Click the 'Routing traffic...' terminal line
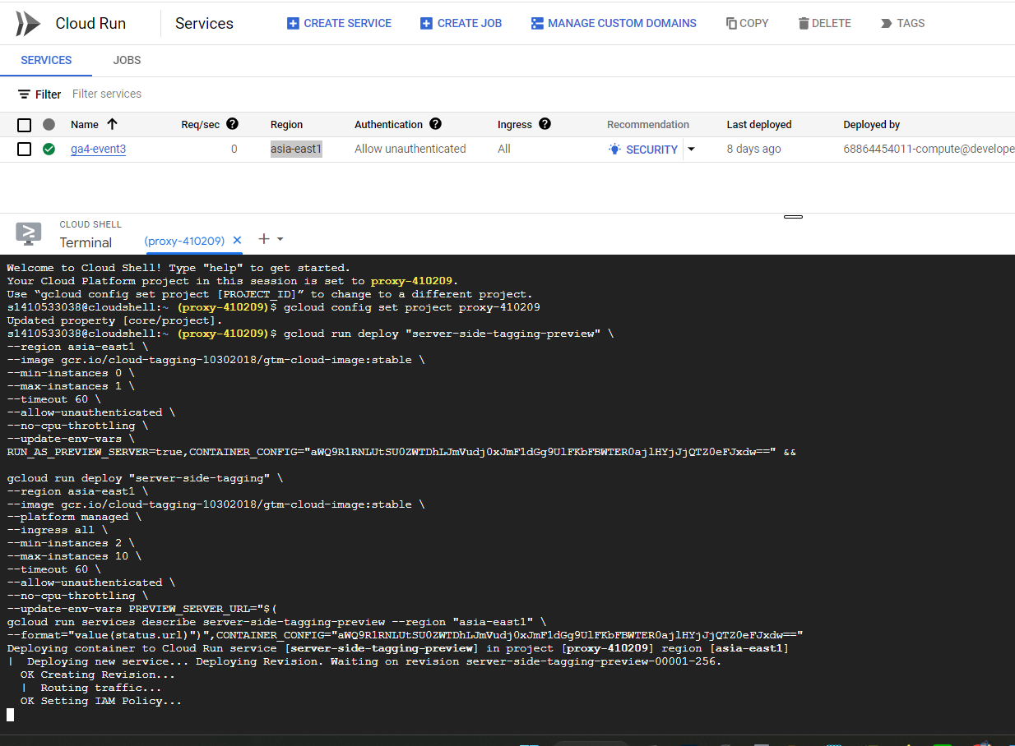The image size is (1015, 746). tap(101, 688)
